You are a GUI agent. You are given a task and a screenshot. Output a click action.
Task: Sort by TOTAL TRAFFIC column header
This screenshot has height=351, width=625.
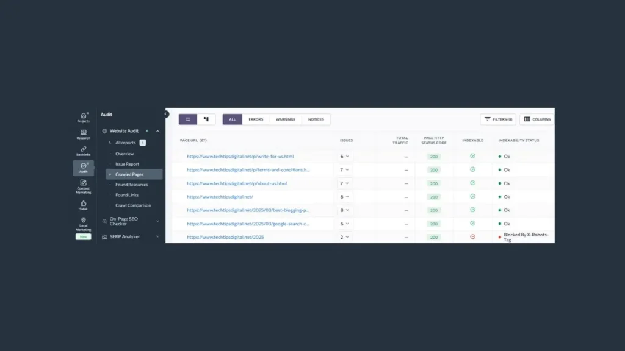[x=400, y=141]
